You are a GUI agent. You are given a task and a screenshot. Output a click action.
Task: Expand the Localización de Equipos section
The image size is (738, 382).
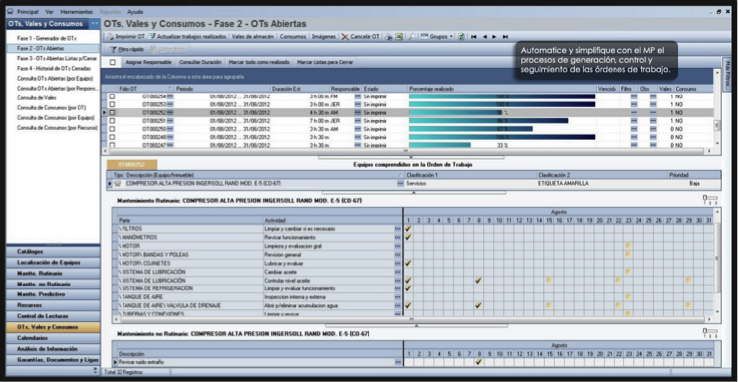click(x=53, y=263)
